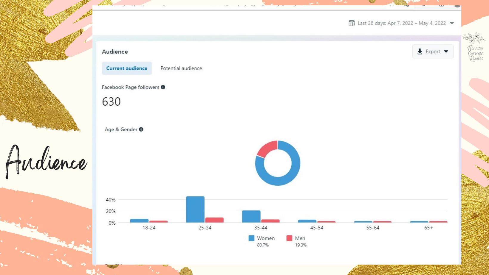Image resolution: width=489 pixels, height=275 pixels.
Task: Click the 40% y-axis label
Action: pyautogui.click(x=111, y=200)
